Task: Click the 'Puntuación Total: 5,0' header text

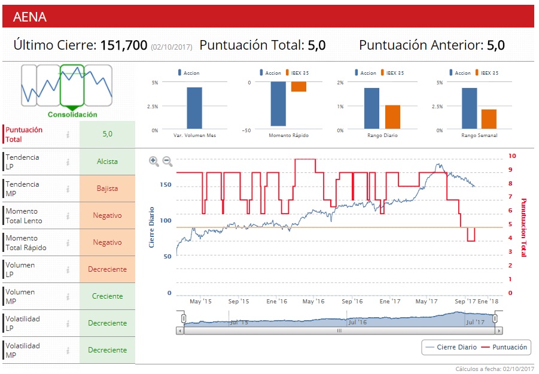Action: click(262, 45)
